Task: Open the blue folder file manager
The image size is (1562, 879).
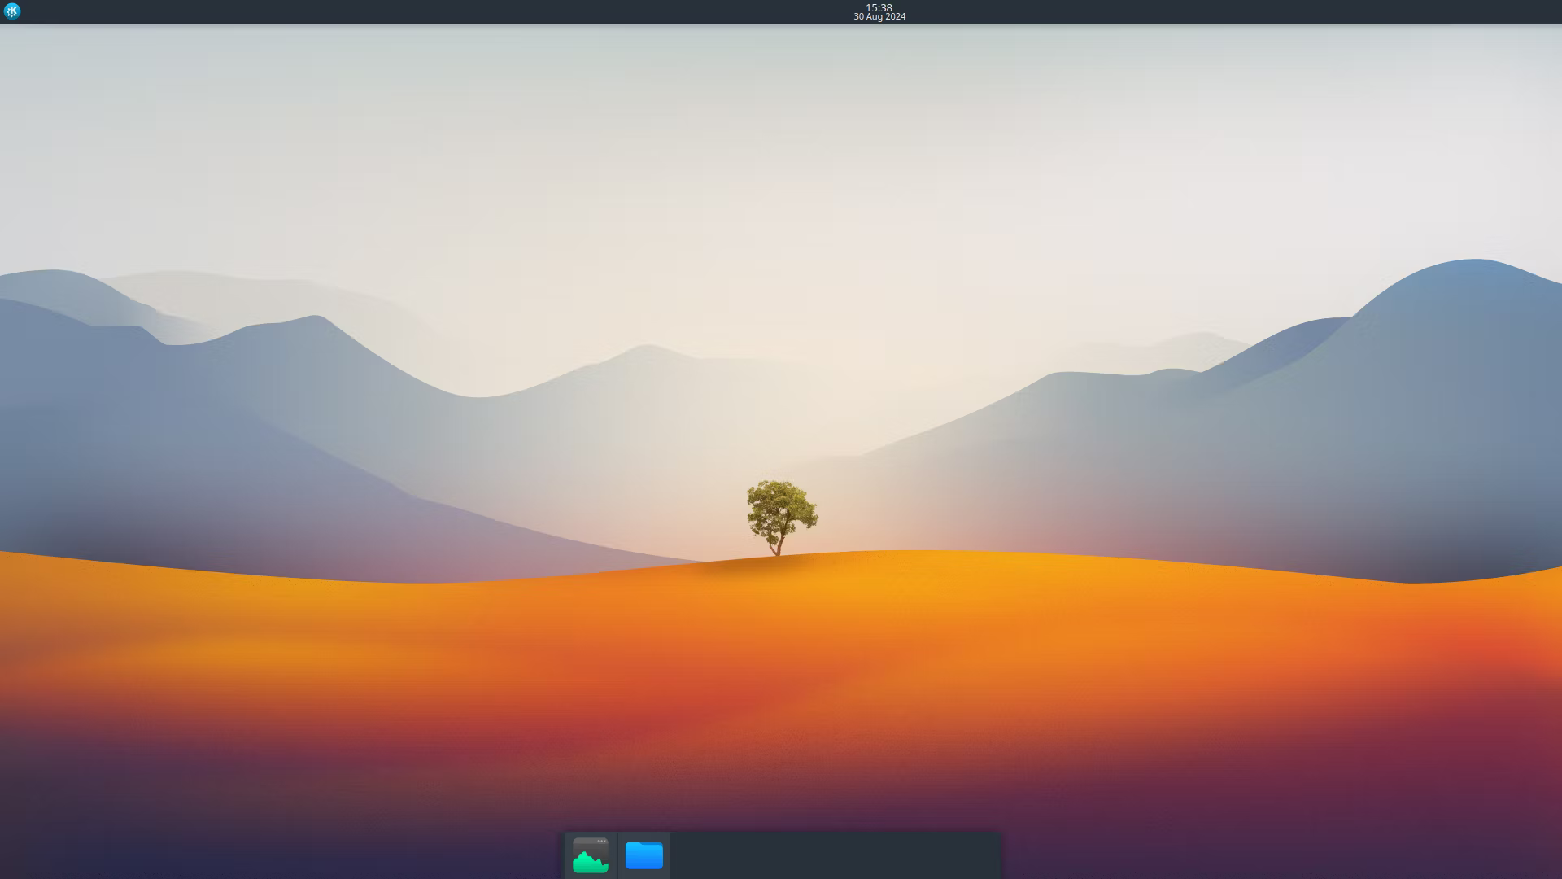Action: pyautogui.click(x=644, y=855)
